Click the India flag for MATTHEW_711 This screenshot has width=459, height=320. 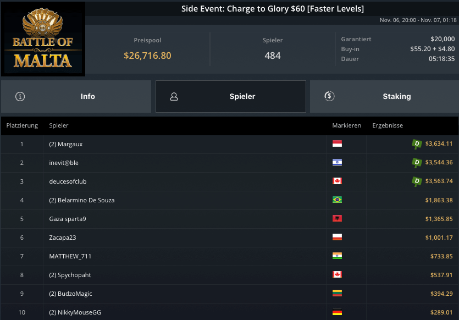pyautogui.click(x=337, y=256)
